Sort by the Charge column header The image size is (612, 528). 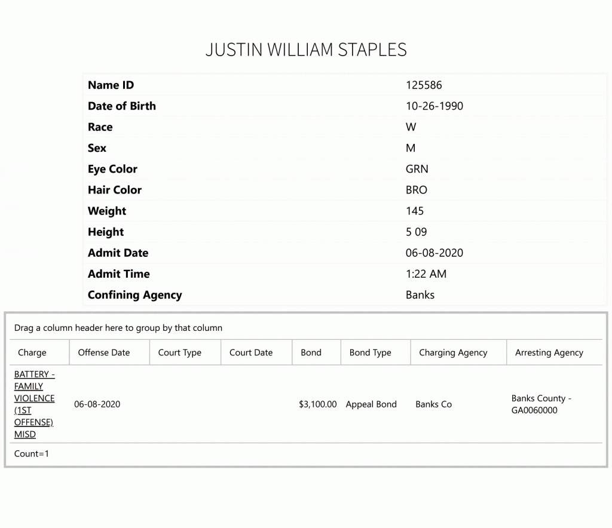point(39,352)
